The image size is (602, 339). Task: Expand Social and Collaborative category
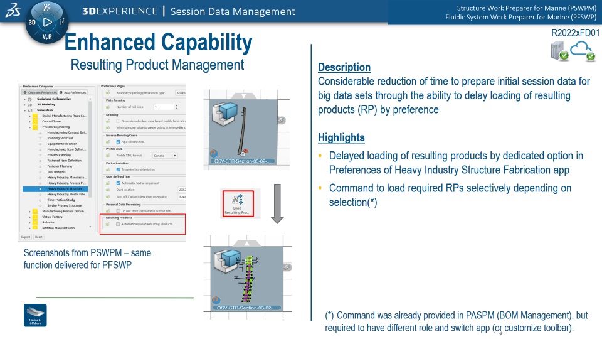point(25,99)
